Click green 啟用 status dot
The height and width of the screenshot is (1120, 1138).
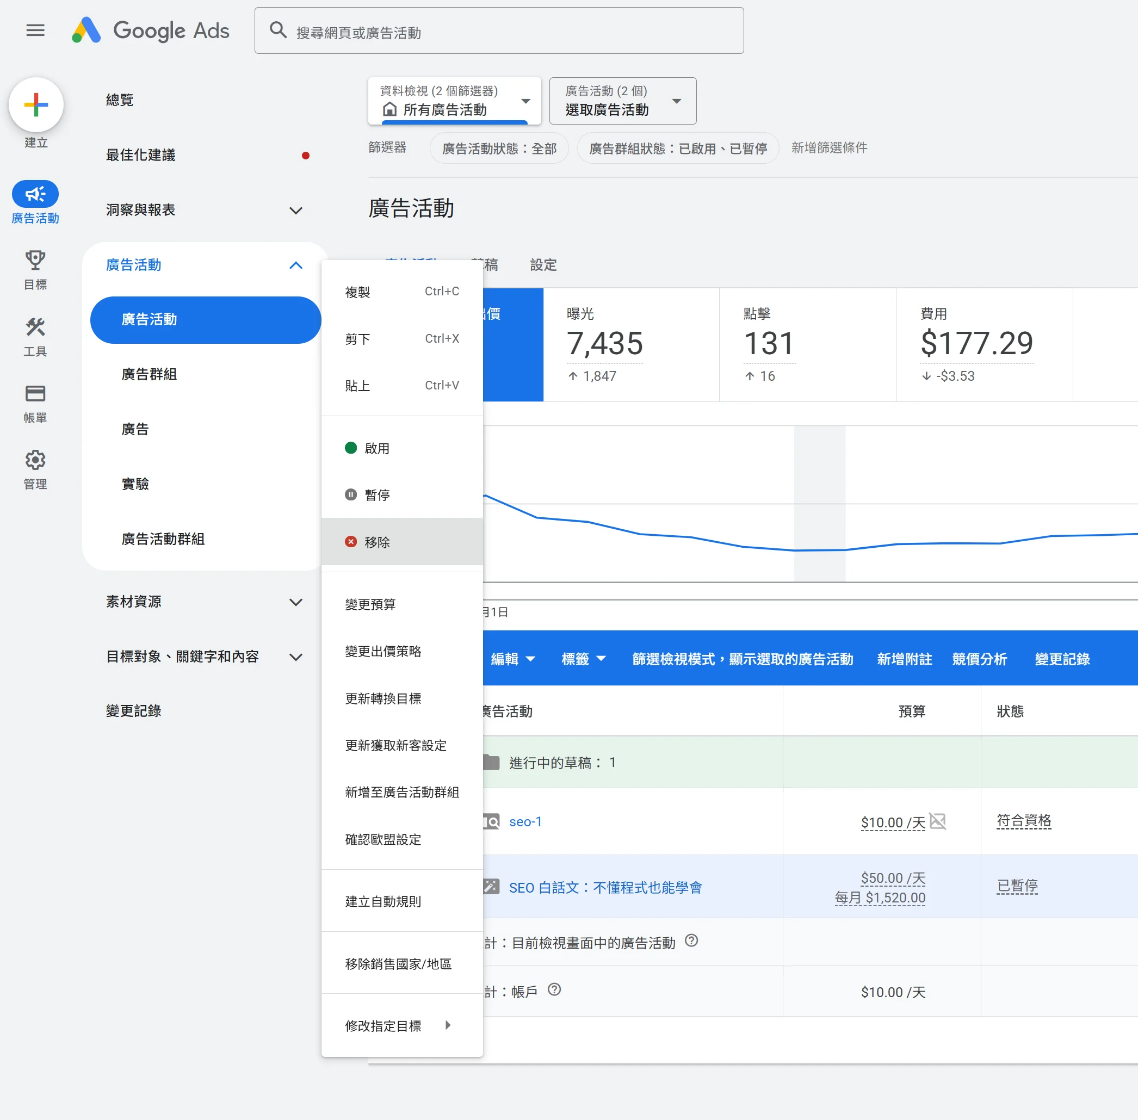coord(350,448)
